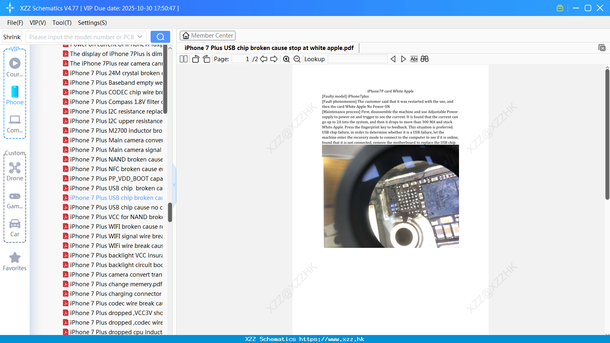Go to next page arrow
Viewport: 610px width, 343px height.
[274, 59]
